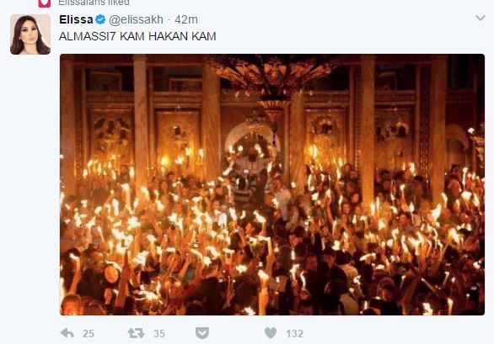
Task: Click the like count 132
Action: (x=294, y=334)
